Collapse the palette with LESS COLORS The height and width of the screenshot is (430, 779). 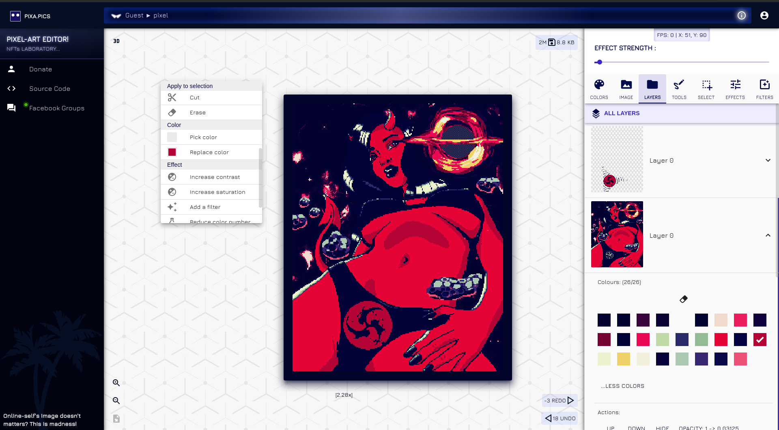click(622, 386)
